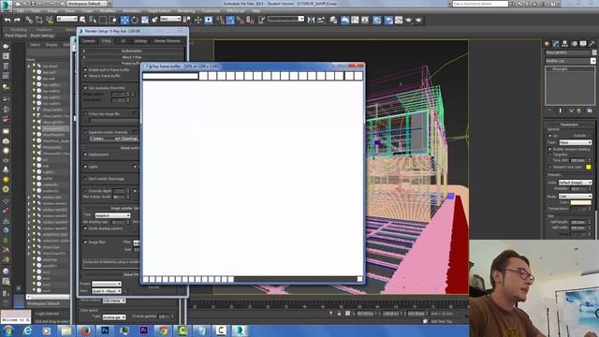Open the Modify command panel tab
The height and width of the screenshot is (337, 599).
(556, 44)
